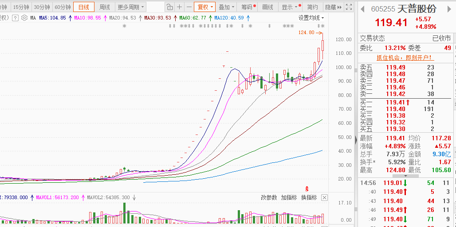The height and width of the screenshot is (227, 456).
Task: Switch to 简约 simple mode
Action: (313, 7)
